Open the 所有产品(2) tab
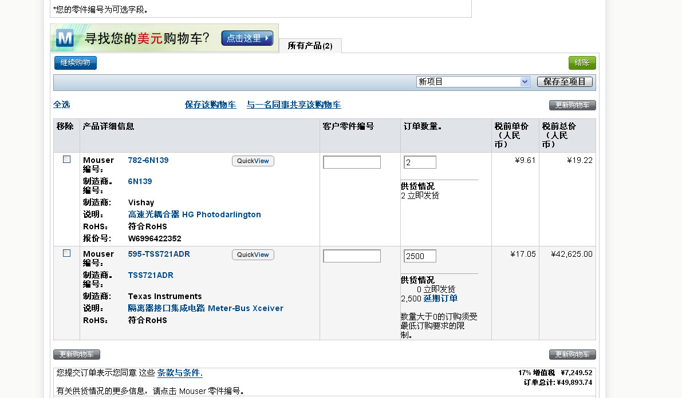The width and height of the screenshot is (682, 398). click(310, 46)
